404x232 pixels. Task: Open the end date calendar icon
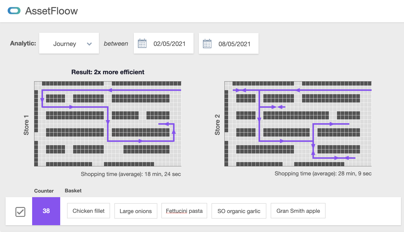[x=207, y=44]
